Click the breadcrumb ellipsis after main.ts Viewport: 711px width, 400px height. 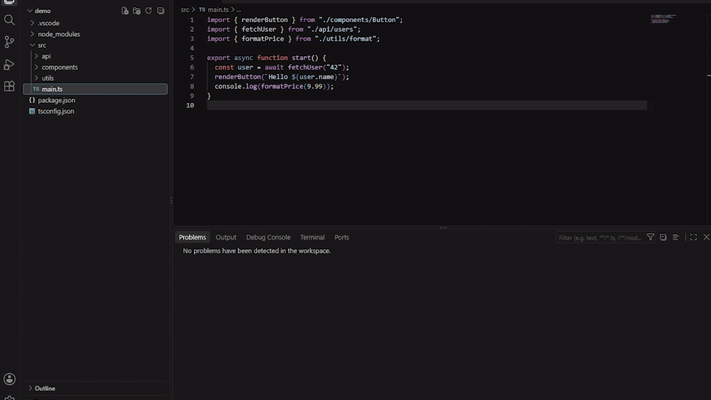point(238,10)
